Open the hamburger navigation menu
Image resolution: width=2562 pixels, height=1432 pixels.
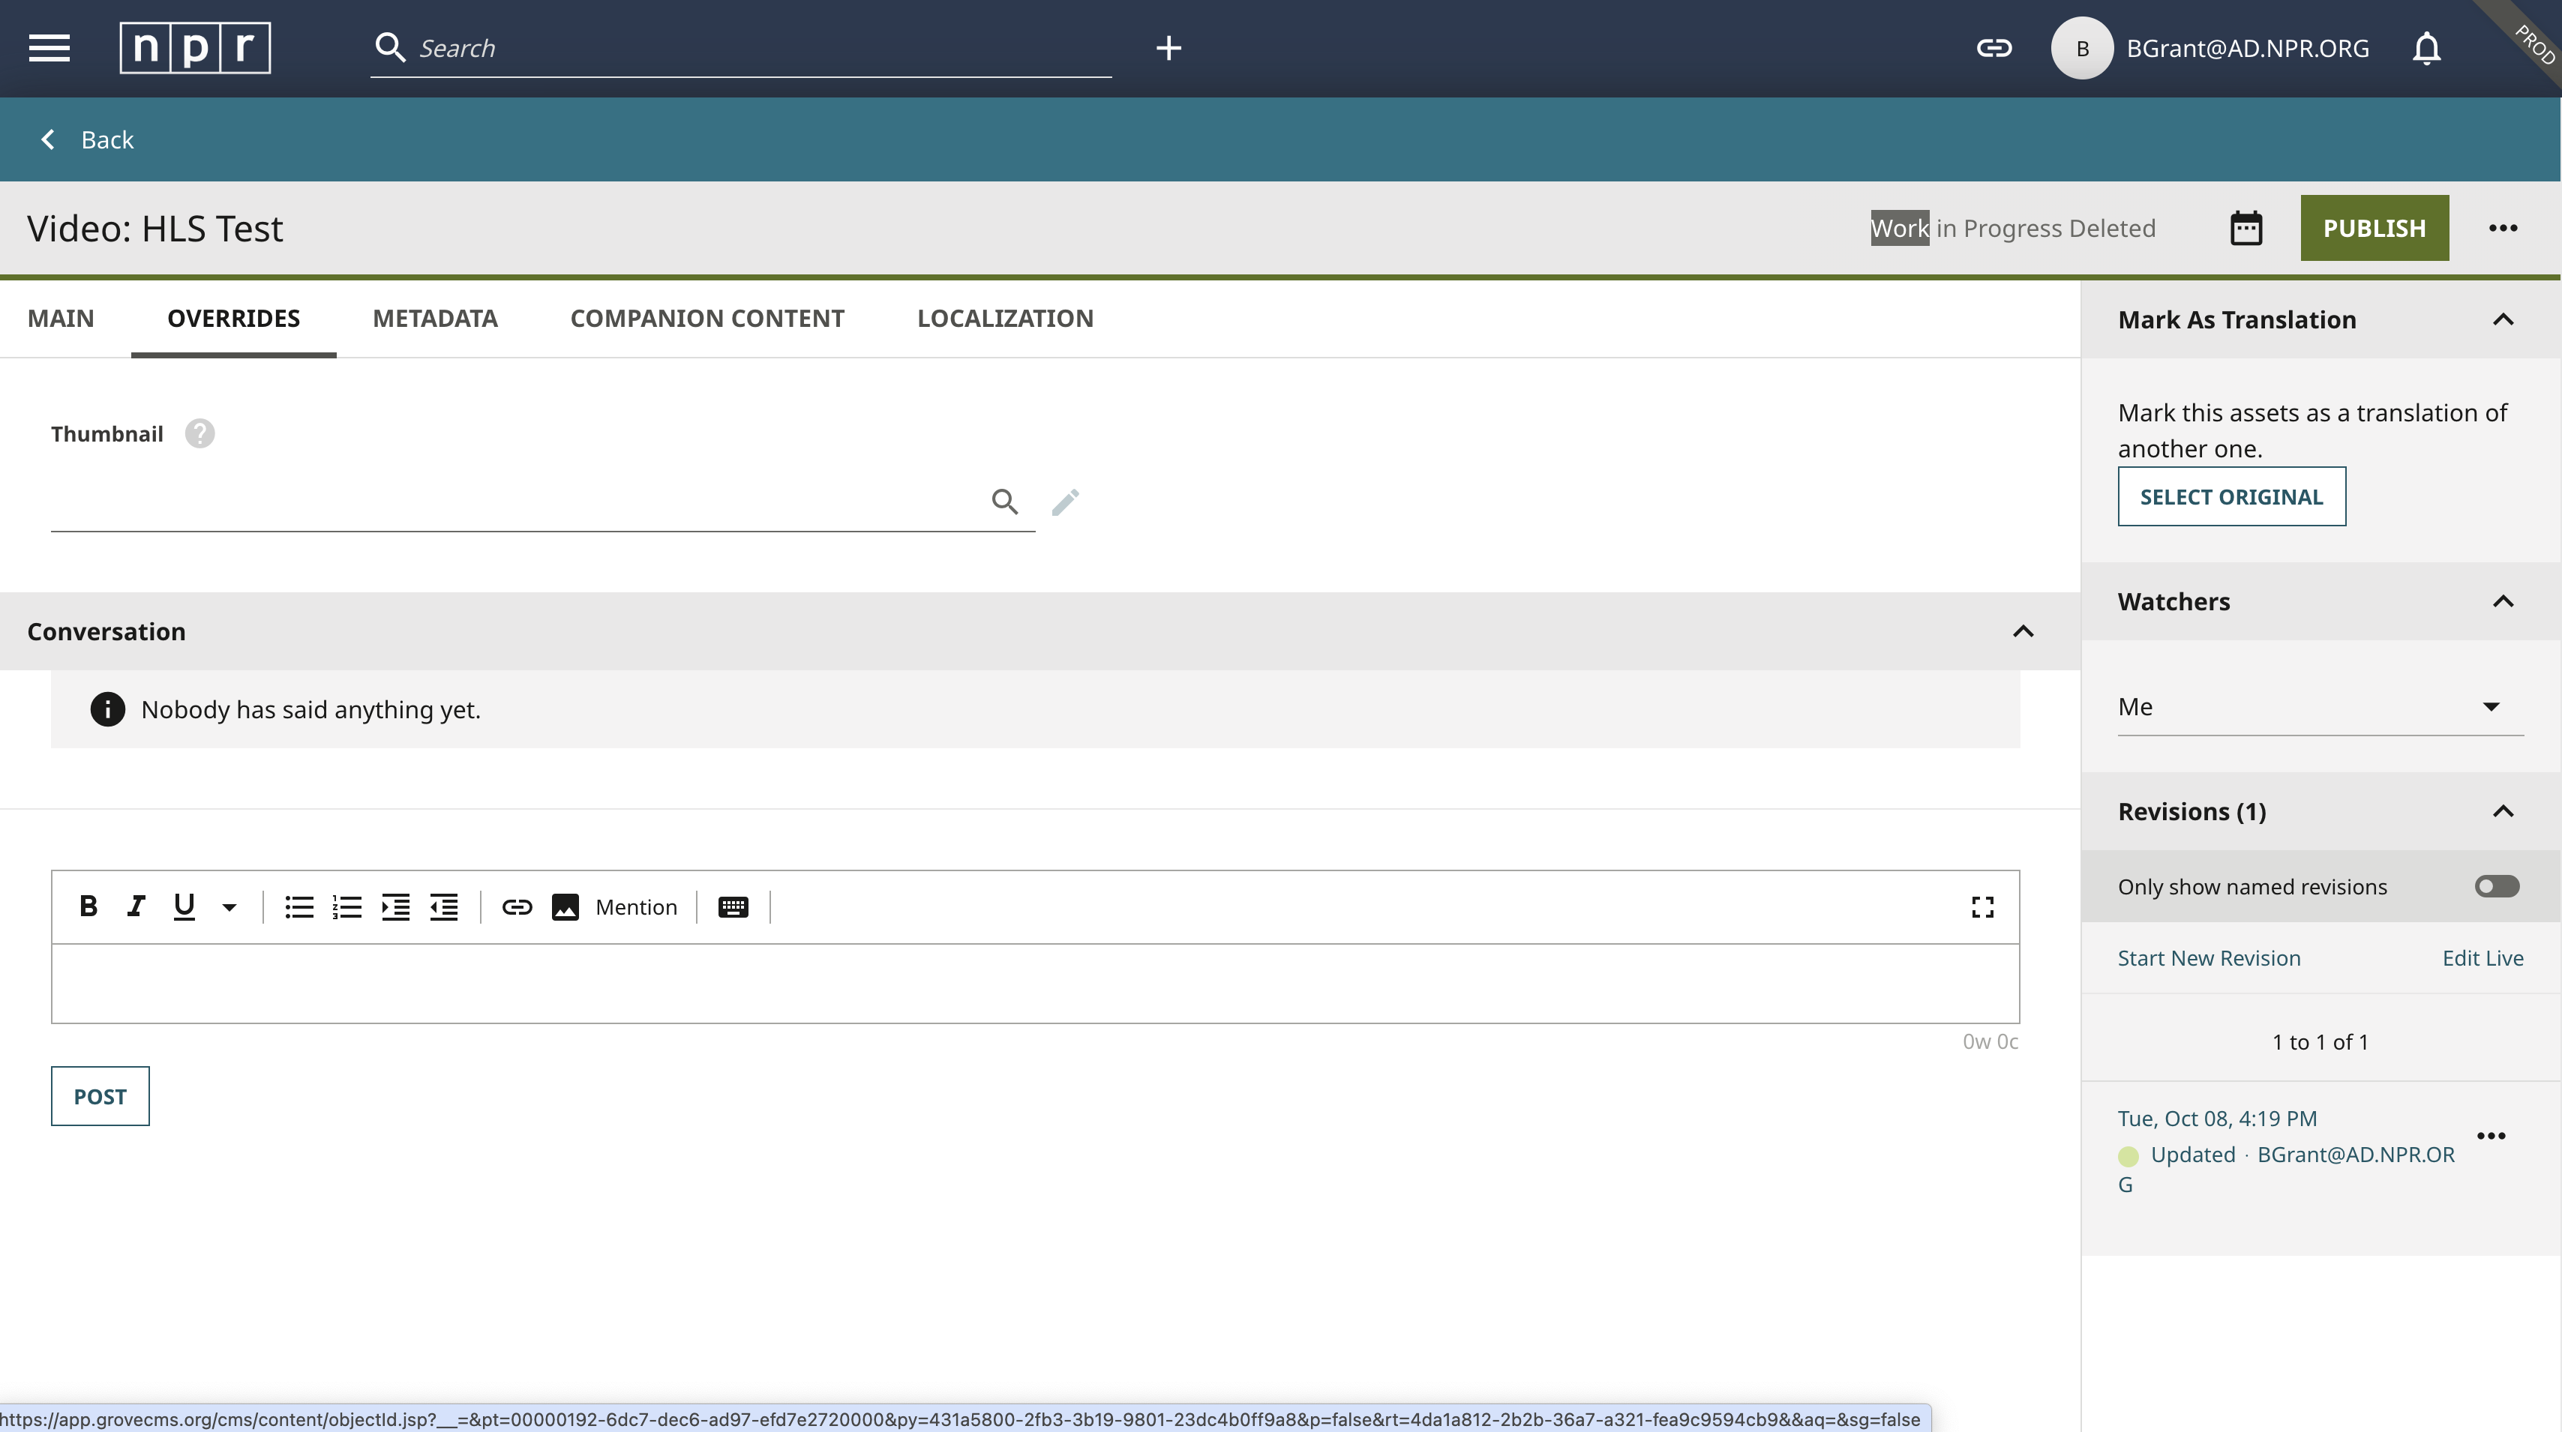point(49,48)
